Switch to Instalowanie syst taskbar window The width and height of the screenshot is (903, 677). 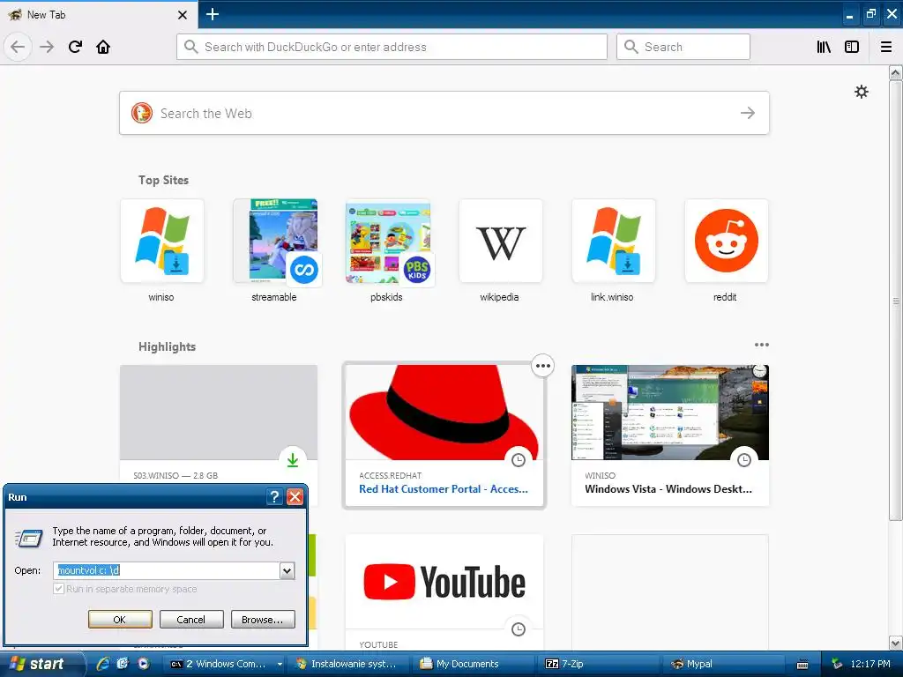[x=347, y=664]
